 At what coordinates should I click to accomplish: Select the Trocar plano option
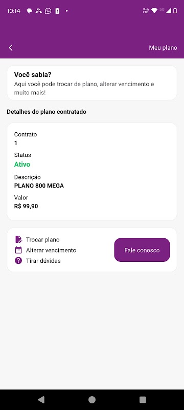click(43, 240)
